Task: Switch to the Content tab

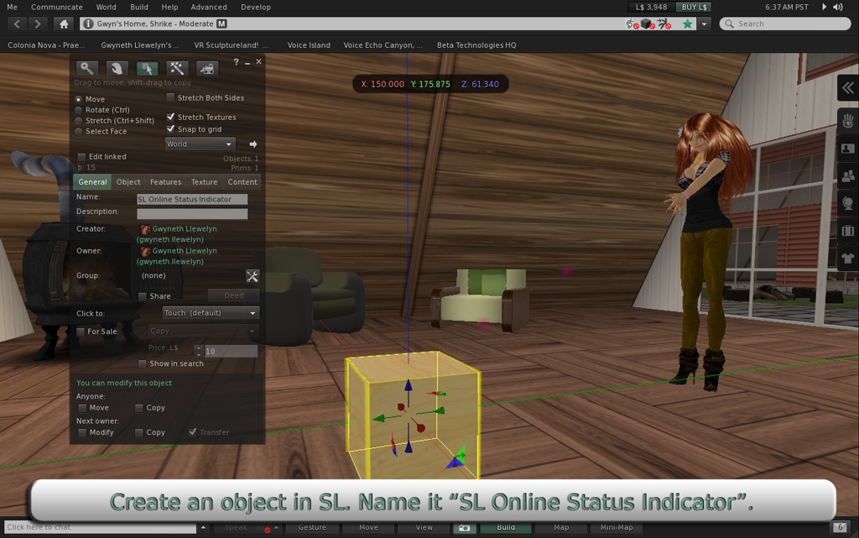Action: (242, 182)
